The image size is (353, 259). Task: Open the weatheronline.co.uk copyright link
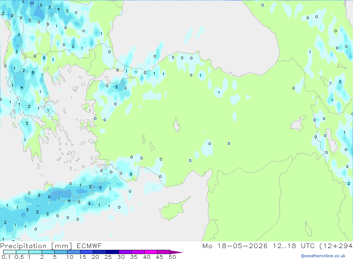(x=323, y=256)
